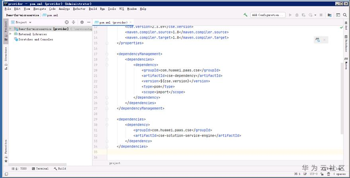The image size is (350, 178).
Task: Open the TODO tool window
Action: coord(19,168)
